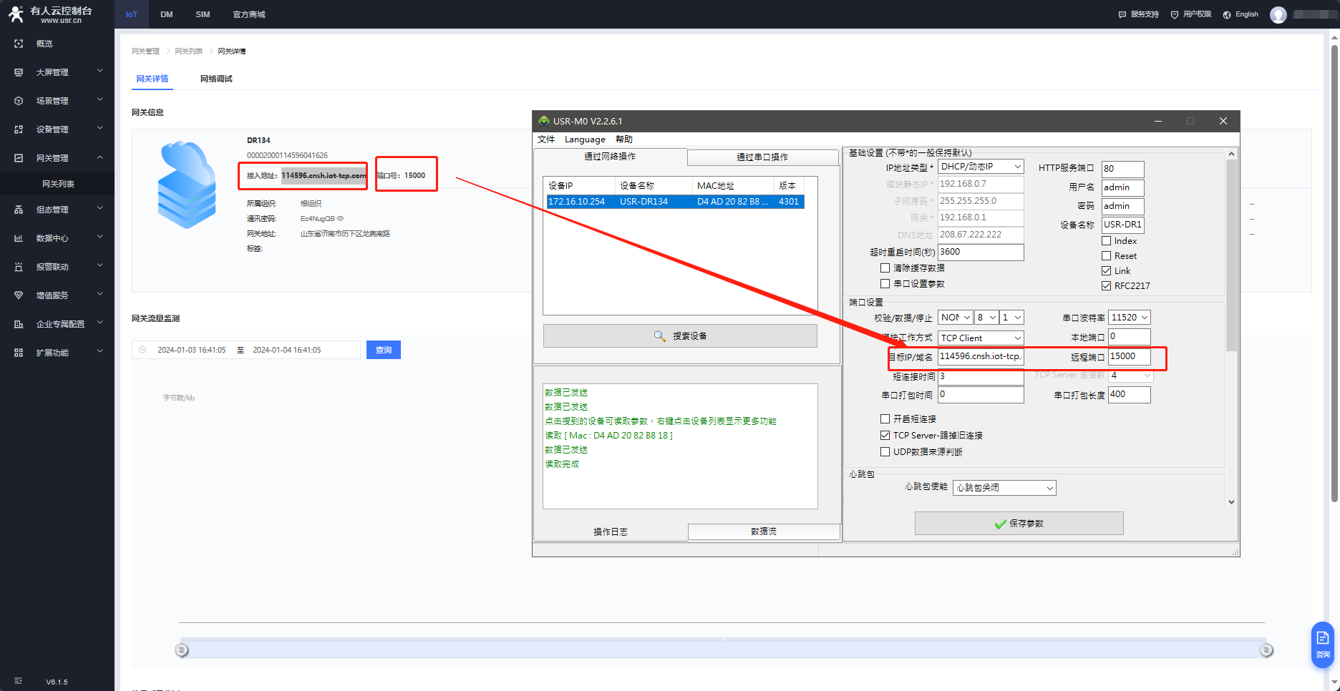Click the 报警联动 alarm icon
Image resolution: width=1340 pixels, height=691 pixels.
[x=19, y=267]
